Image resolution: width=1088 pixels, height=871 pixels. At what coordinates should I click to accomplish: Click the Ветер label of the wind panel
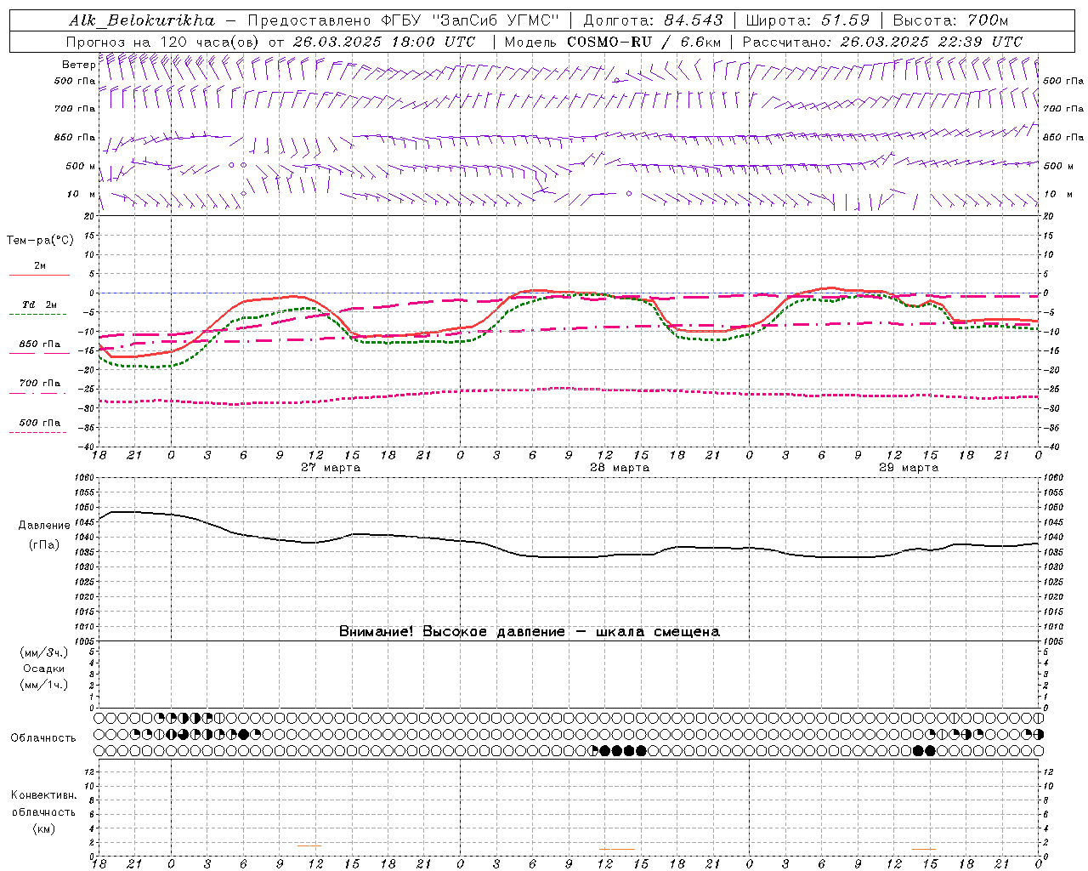click(78, 65)
